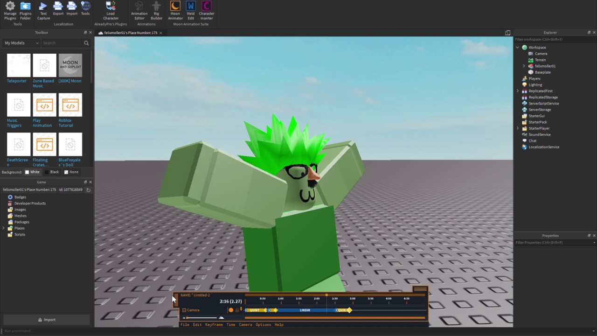Undock the Properties panel
The height and width of the screenshot is (336, 597).
589,236
